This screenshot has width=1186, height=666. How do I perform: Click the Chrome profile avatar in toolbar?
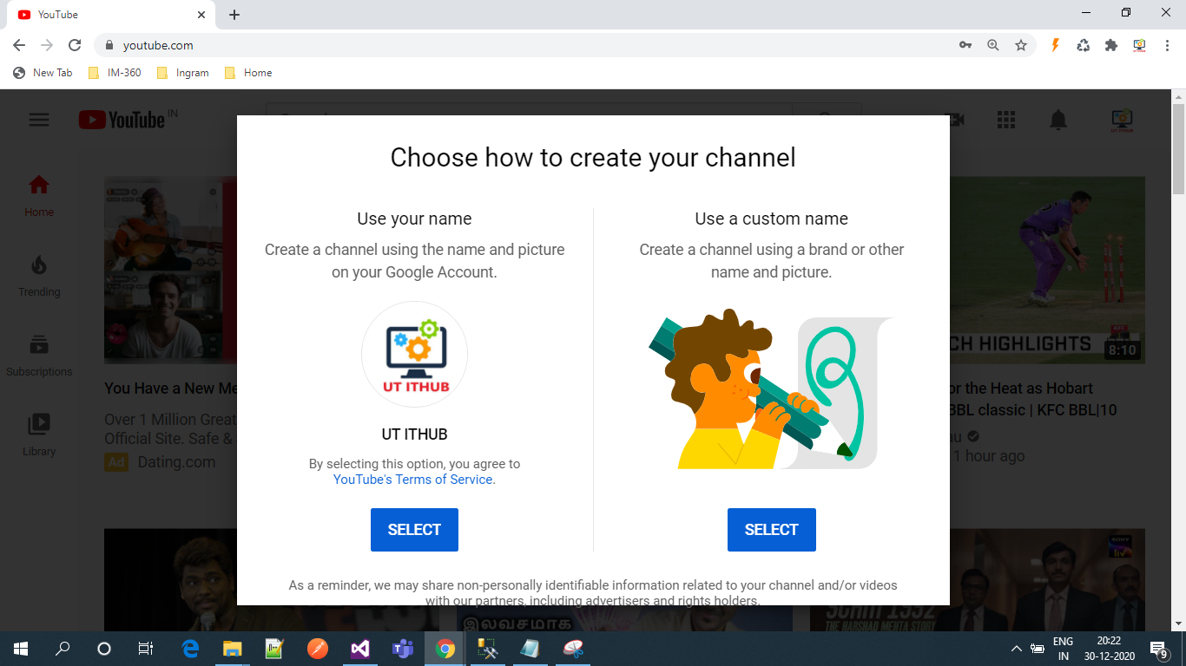pos(1139,45)
